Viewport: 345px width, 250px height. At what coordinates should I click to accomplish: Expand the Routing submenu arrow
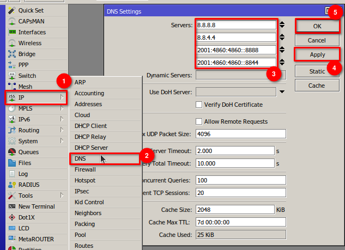click(x=62, y=130)
